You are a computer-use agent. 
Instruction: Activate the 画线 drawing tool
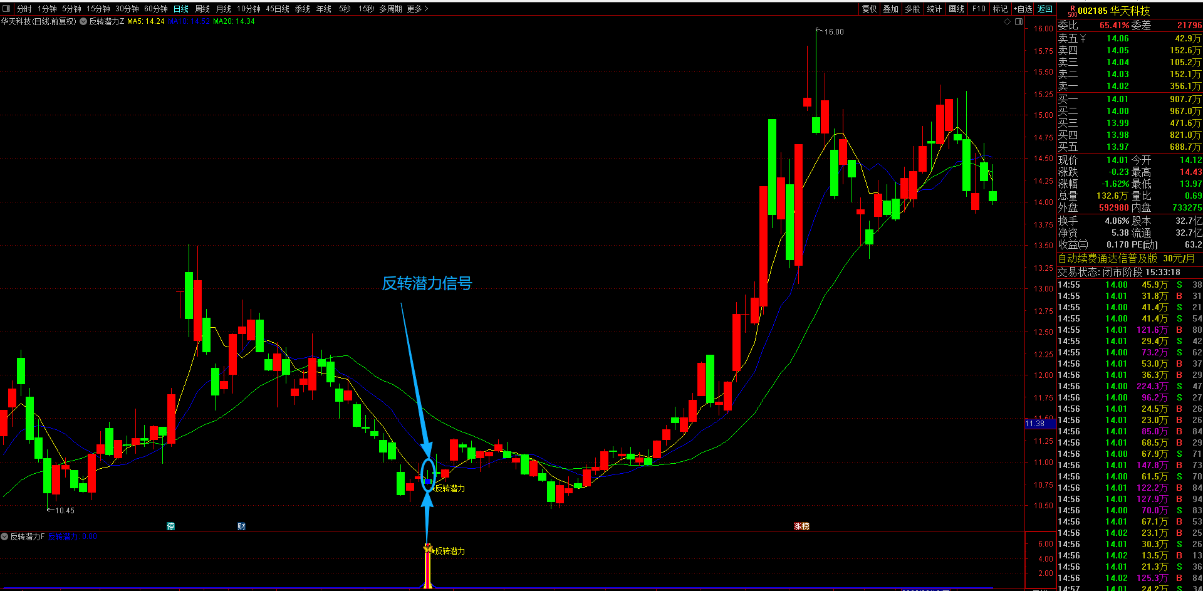[957, 9]
